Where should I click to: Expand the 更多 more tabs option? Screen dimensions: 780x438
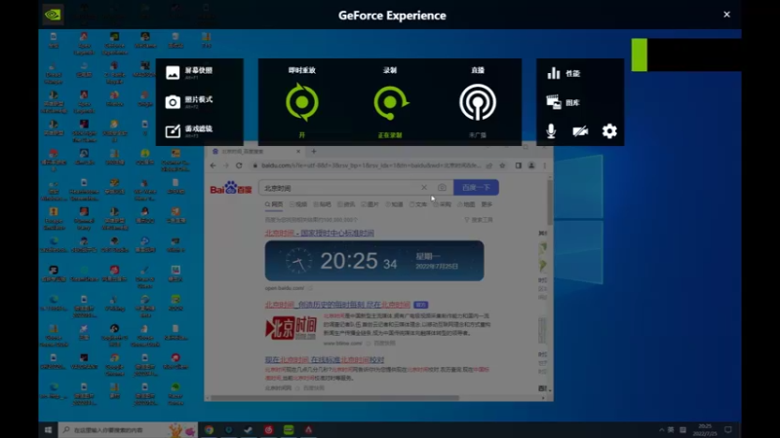tap(487, 204)
